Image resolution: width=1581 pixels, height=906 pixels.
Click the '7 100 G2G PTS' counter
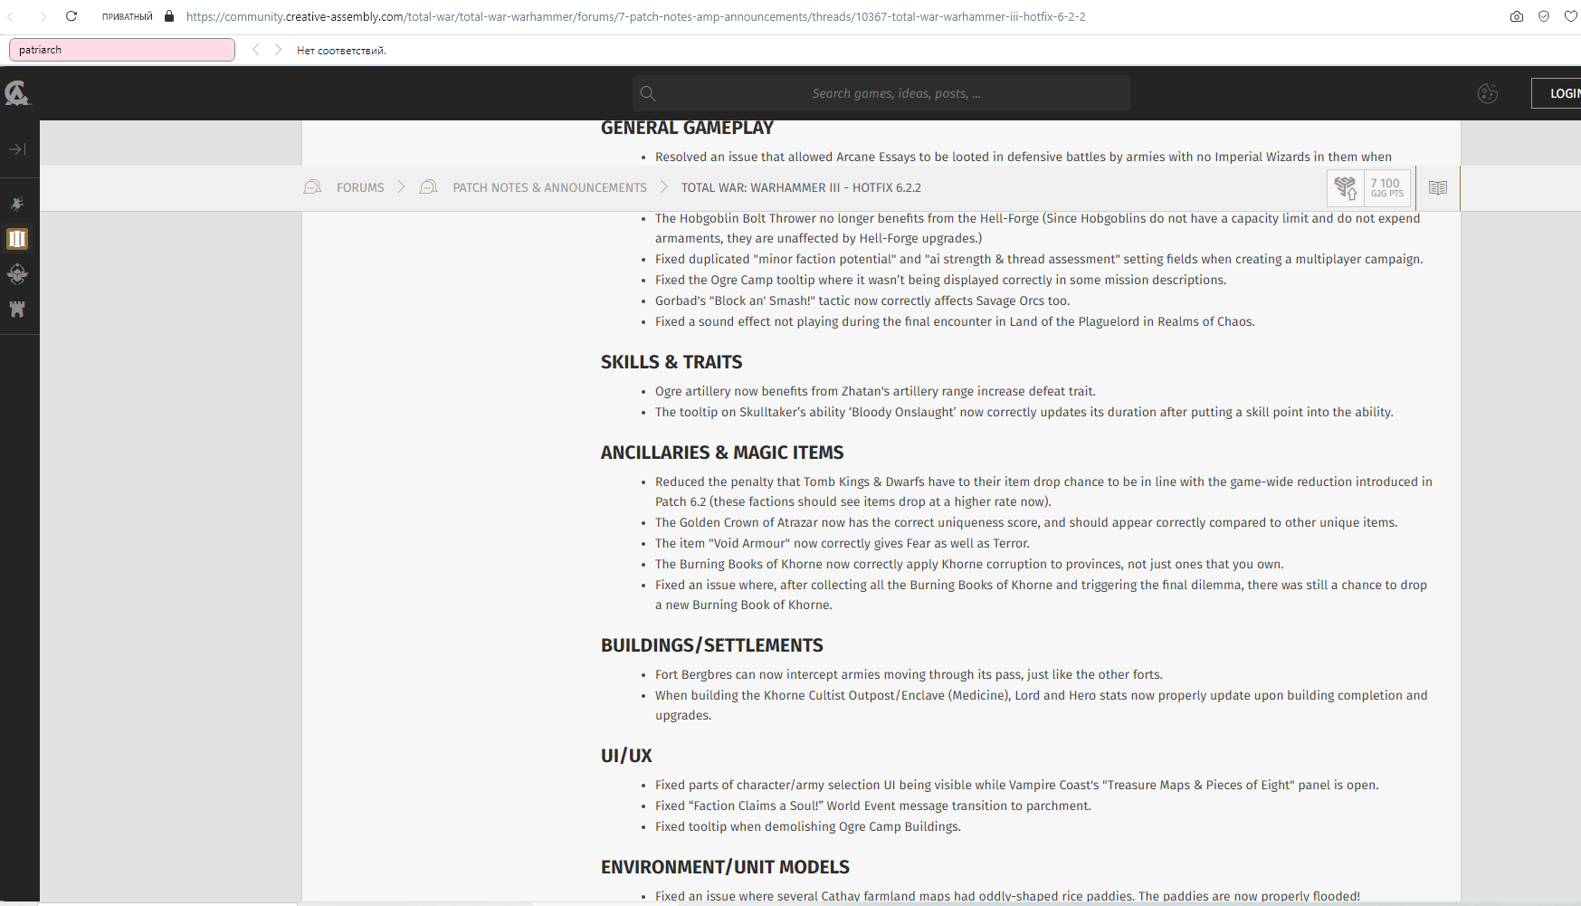pyautogui.click(x=1386, y=187)
